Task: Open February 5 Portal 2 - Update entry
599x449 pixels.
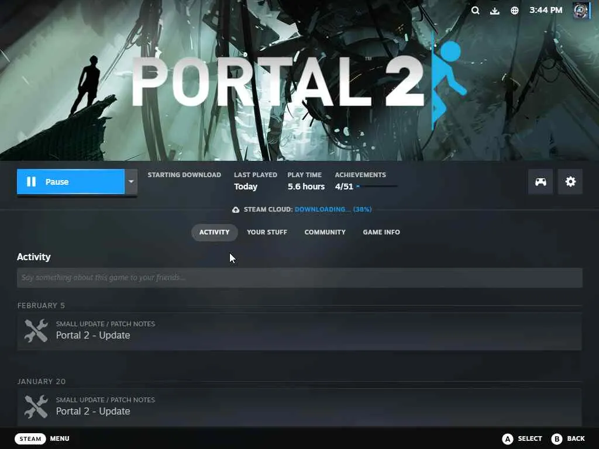Action: click(x=299, y=331)
